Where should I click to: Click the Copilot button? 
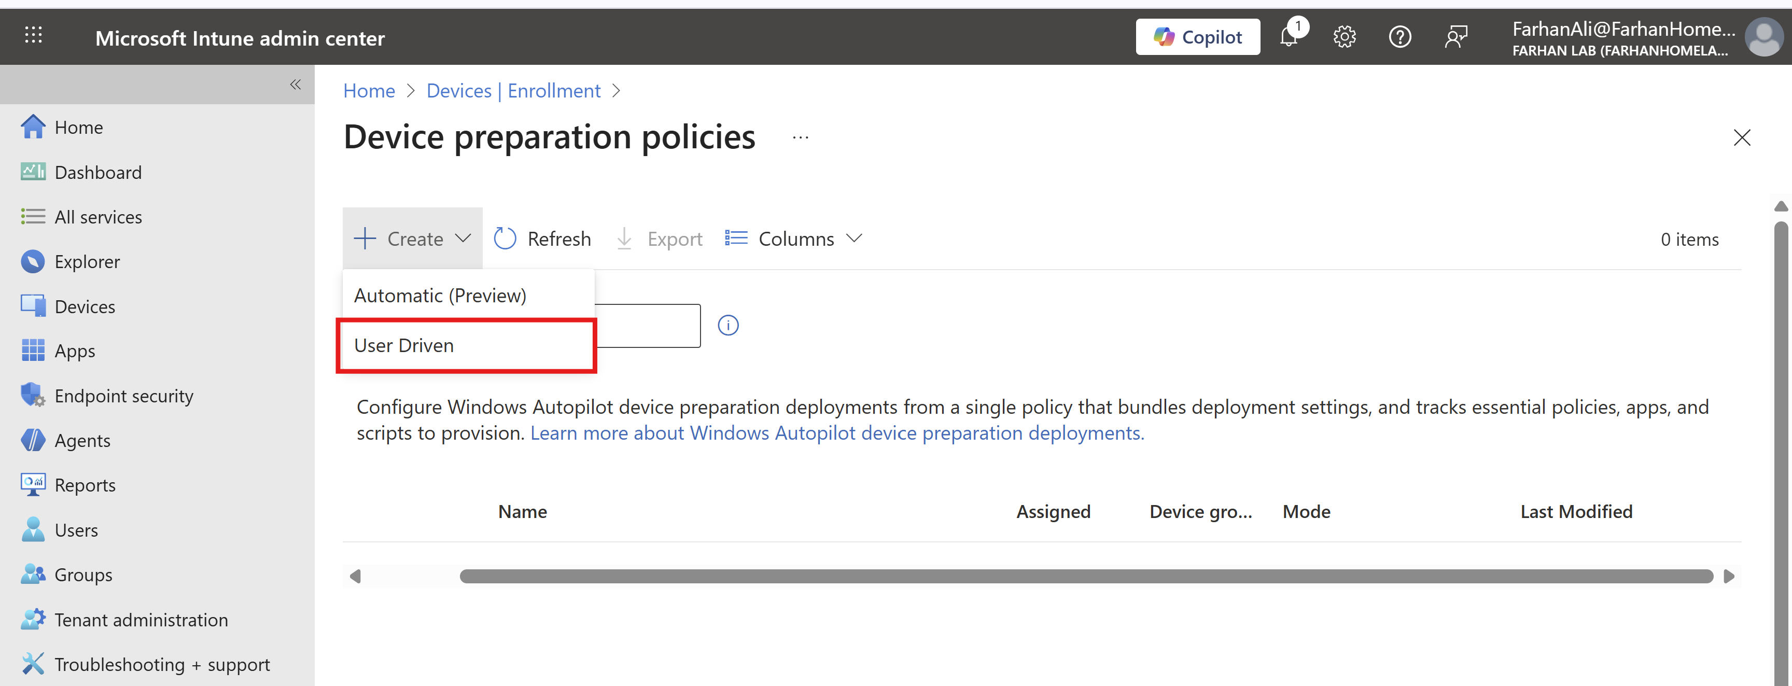1197,37
